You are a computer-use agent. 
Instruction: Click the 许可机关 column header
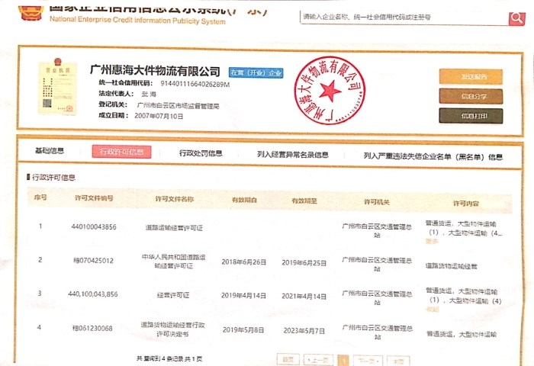coord(377,202)
